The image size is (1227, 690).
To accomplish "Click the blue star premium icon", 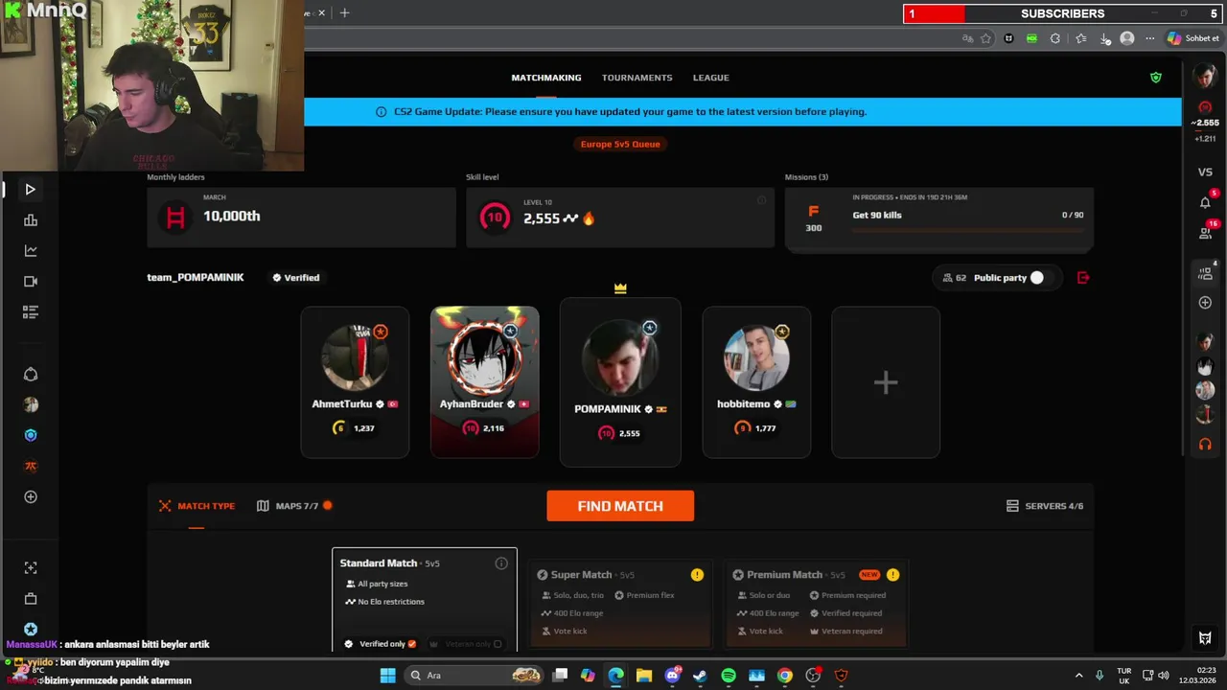I will tap(31, 630).
